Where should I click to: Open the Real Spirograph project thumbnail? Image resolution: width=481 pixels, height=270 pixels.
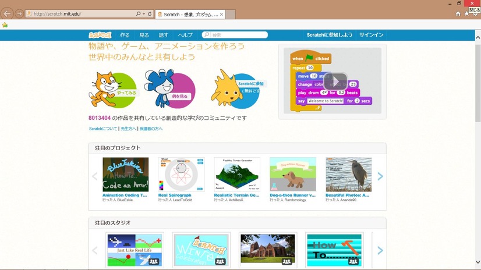click(x=181, y=174)
